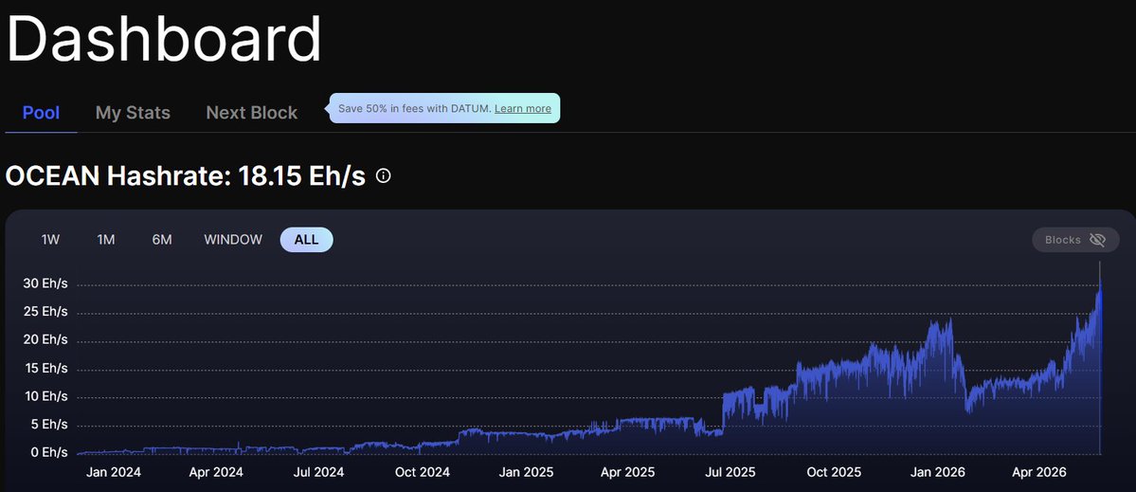The height and width of the screenshot is (492, 1136).
Task: Toggle Blocks visibility on the chart
Action: point(1075,240)
